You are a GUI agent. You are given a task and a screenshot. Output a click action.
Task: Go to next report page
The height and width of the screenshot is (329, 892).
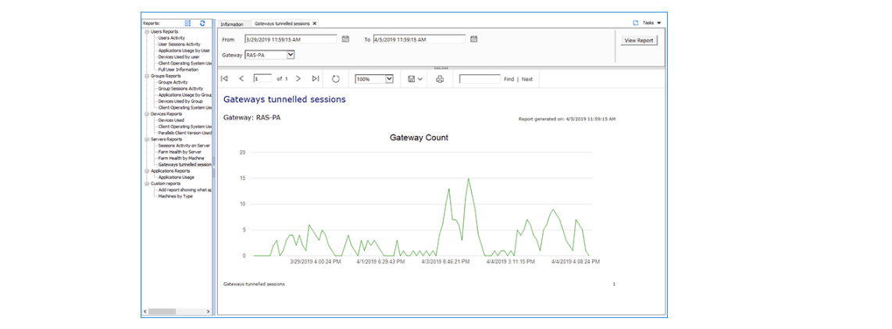point(298,79)
